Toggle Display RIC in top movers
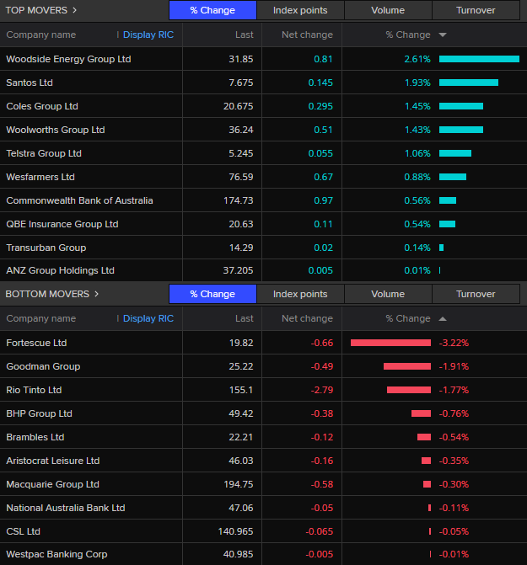527x565 pixels. coord(148,35)
